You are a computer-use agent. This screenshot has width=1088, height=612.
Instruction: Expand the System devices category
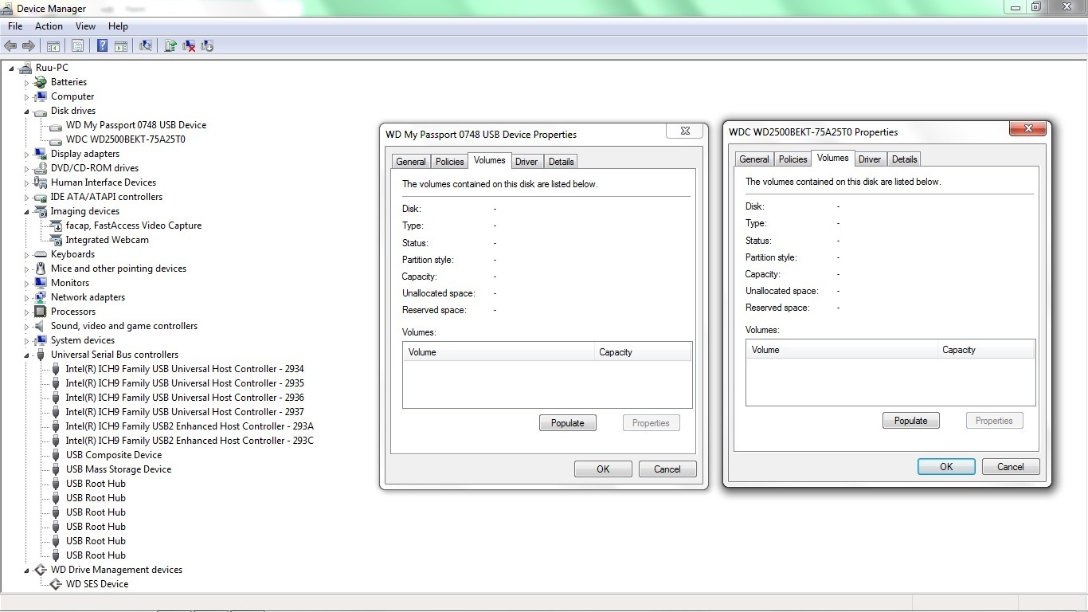[x=26, y=340]
